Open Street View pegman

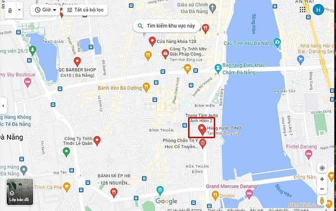[322, 201]
